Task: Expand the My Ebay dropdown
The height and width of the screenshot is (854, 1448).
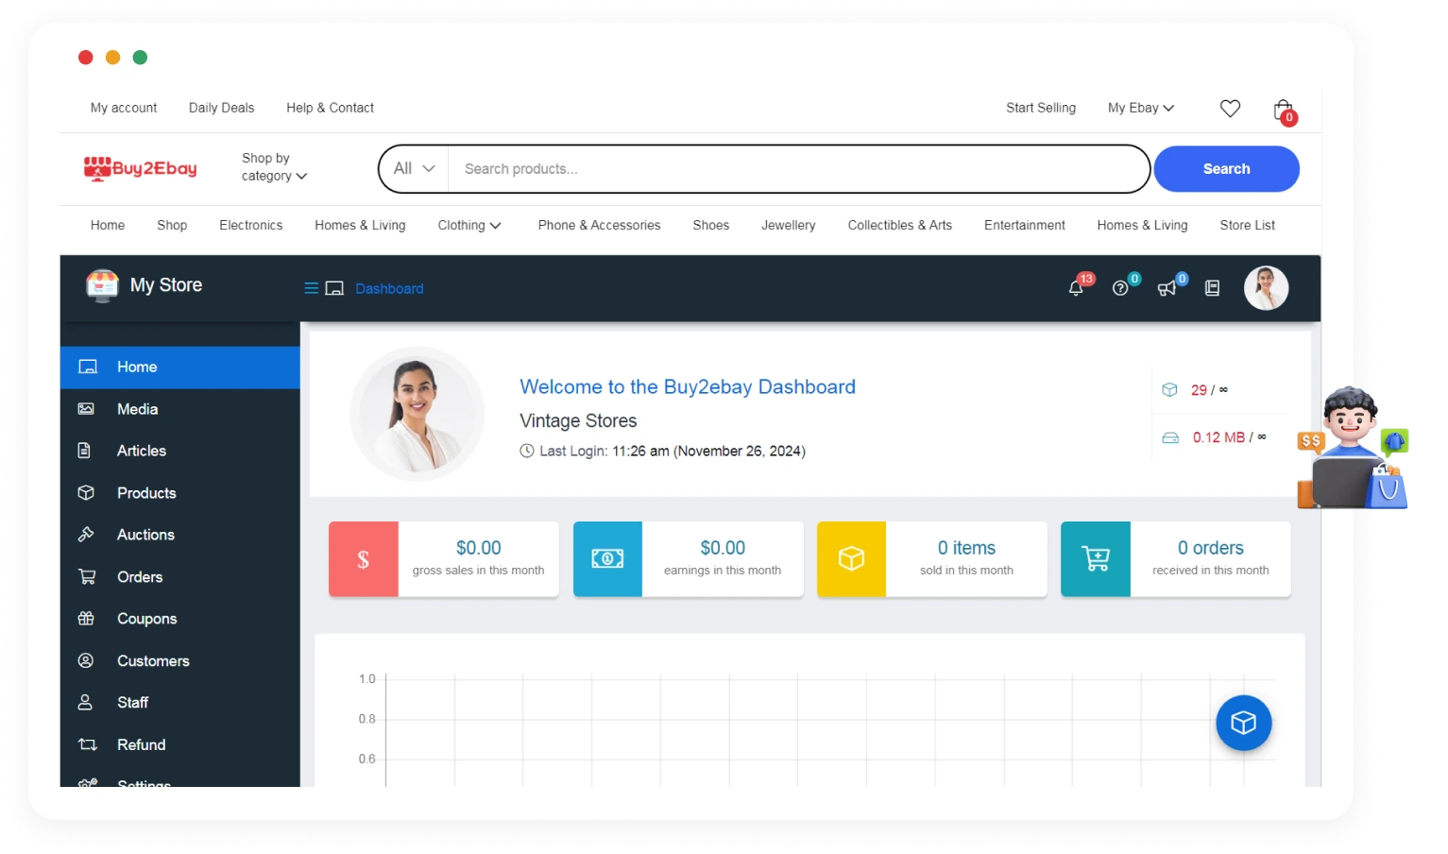Action: [x=1141, y=108]
